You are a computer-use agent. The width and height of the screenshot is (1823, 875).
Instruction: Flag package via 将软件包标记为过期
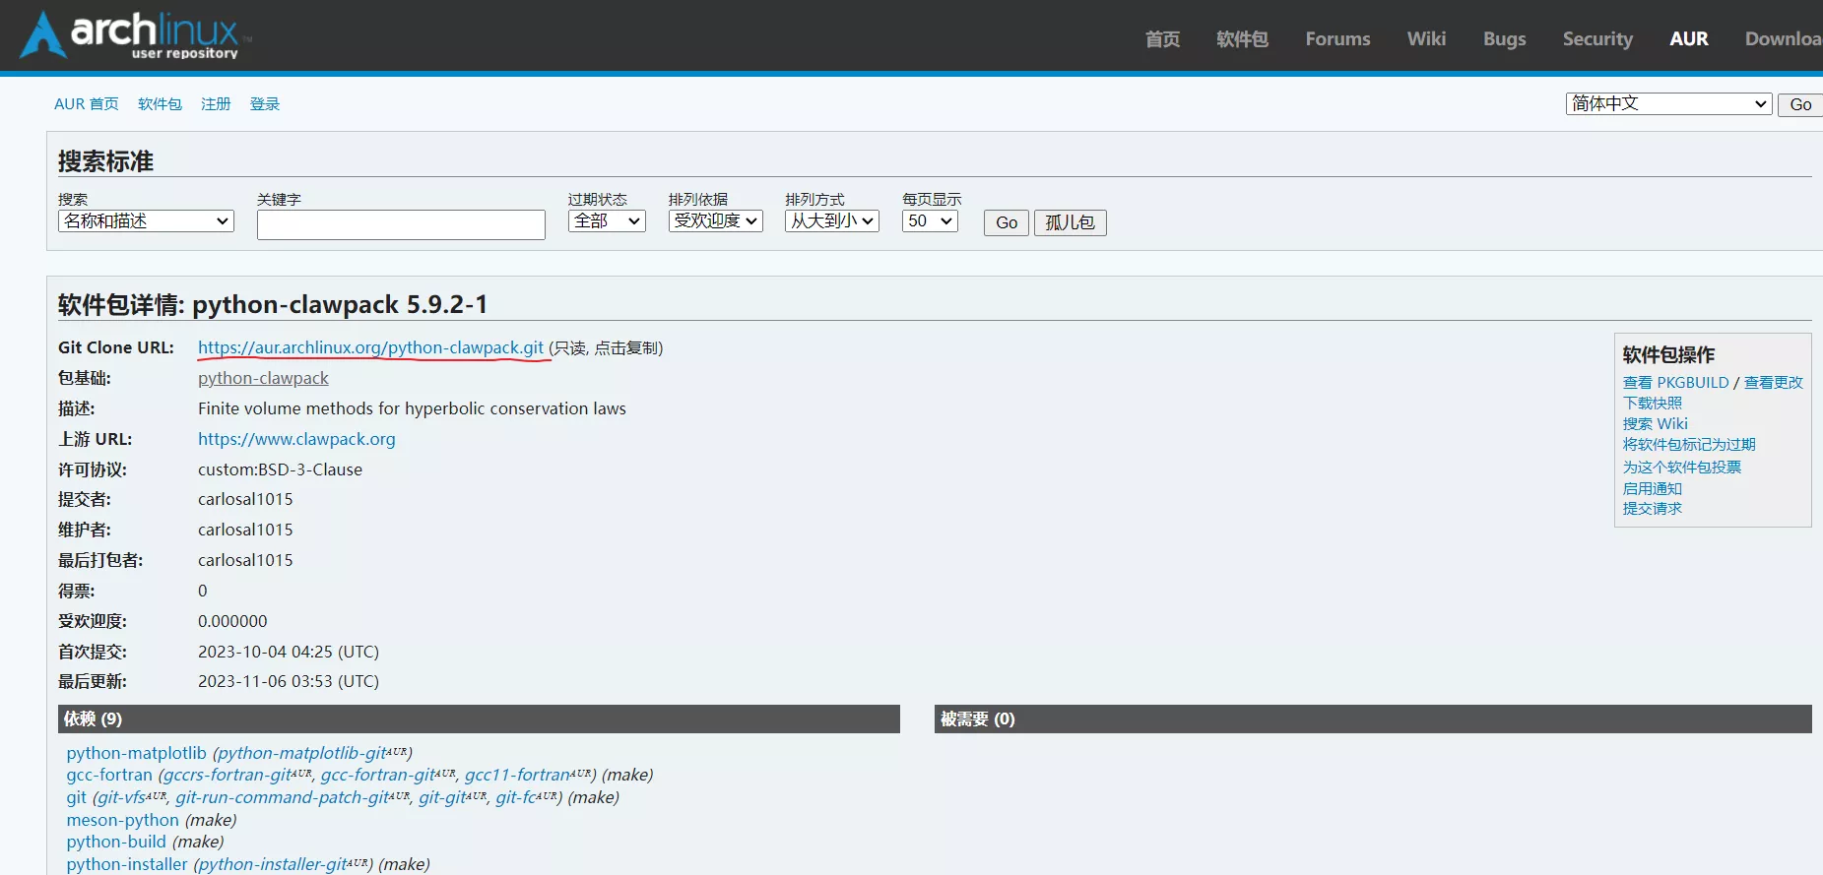pos(1689,445)
